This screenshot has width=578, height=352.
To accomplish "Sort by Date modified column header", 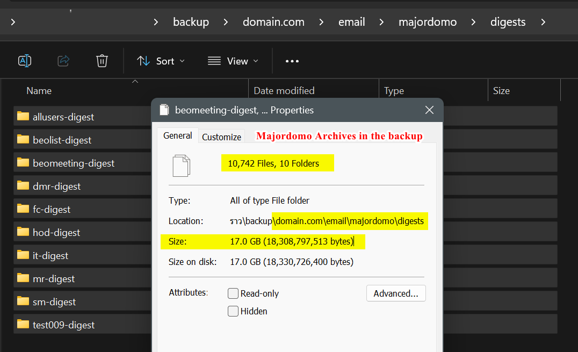I will (x=284, y=91).
